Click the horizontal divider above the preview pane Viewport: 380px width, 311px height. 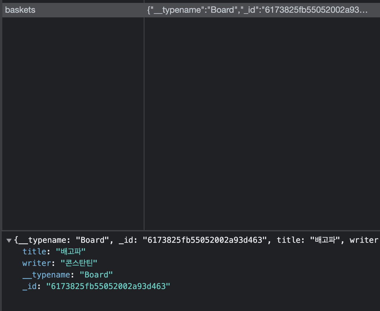(x=191, y=231)
